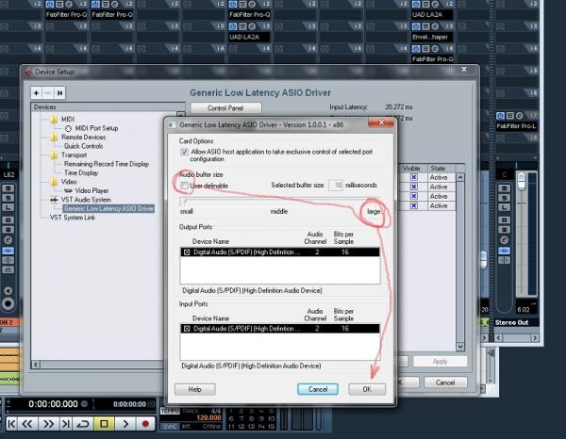Toggle the Cycle loop button
The image size is (566, 439).
tap(85, 425)
